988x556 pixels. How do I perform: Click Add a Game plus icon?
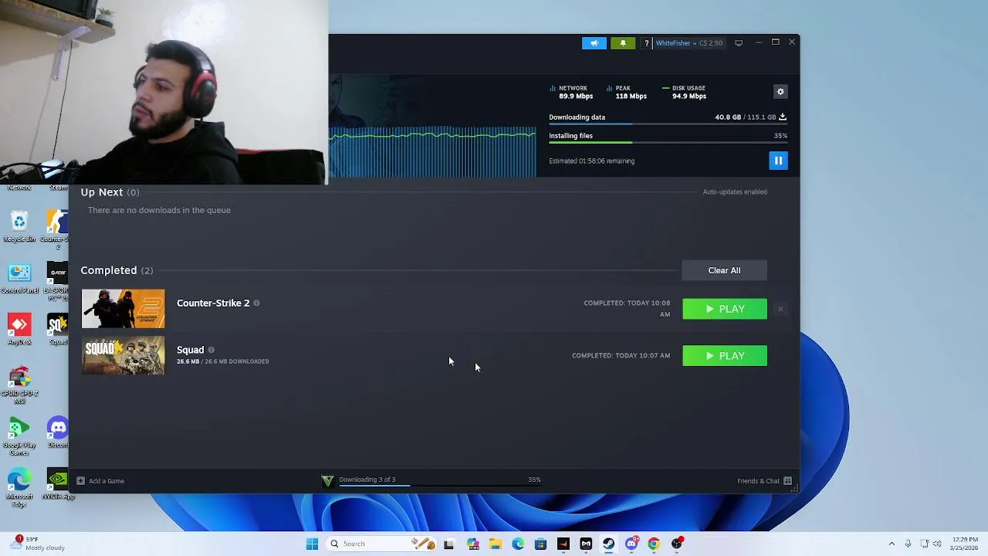coord(80,480)
